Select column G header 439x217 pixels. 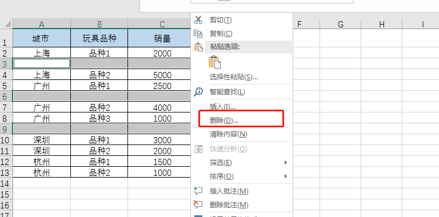click(x=341, y=24)
